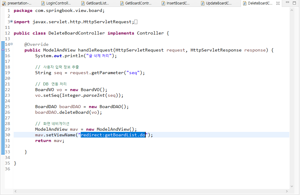Minimize the editor area

click(287, 2)
